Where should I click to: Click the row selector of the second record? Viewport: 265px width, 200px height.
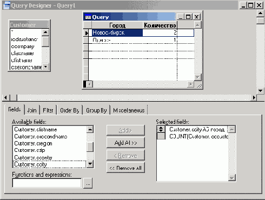tap(86, 40)
